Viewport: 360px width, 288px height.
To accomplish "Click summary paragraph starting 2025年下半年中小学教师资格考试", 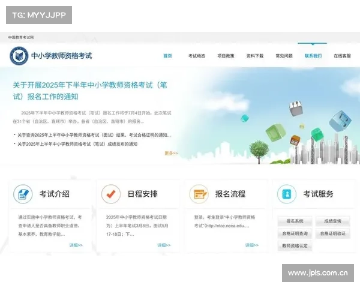I will [x=92, y=117].
